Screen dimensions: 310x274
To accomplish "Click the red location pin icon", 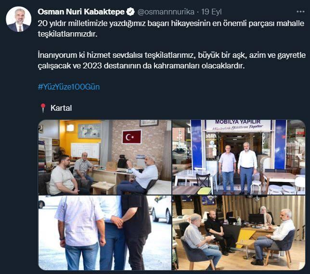I will (x=43, y=108).
